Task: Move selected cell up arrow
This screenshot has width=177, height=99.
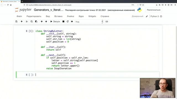Action: click(42, 21)
